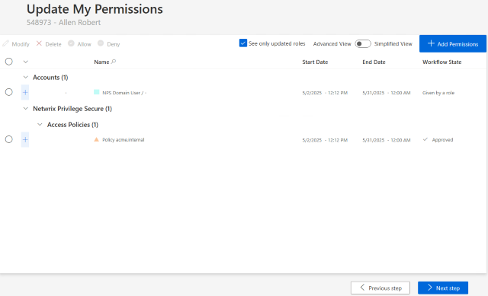This screenshot has height=296, width=488.
Task: Click Advanced View label
Action: (332, 44)
